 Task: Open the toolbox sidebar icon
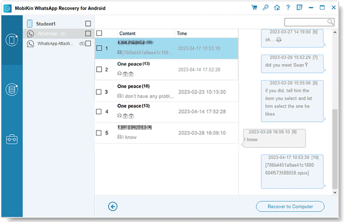11,139
